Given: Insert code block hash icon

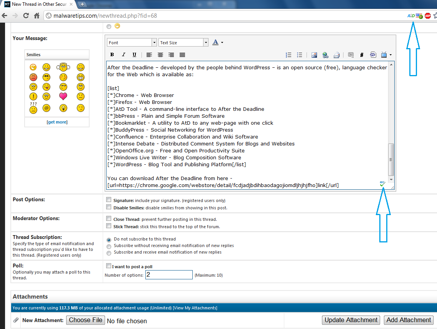Looking at the screenshot, I should tap(362, 55).
